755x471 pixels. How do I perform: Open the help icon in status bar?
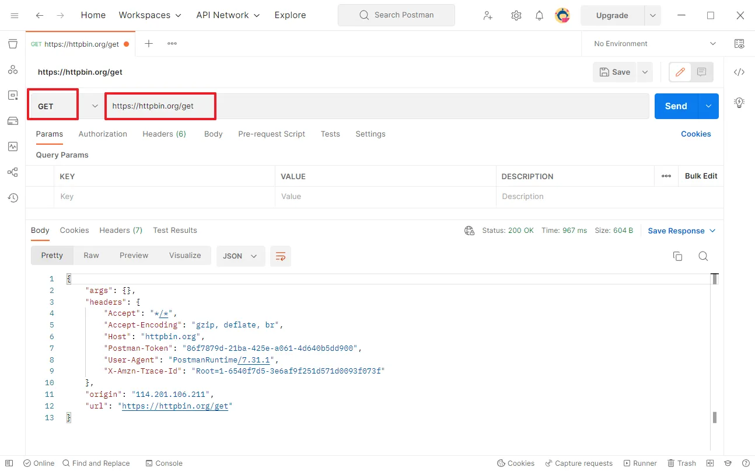[746, 463]
